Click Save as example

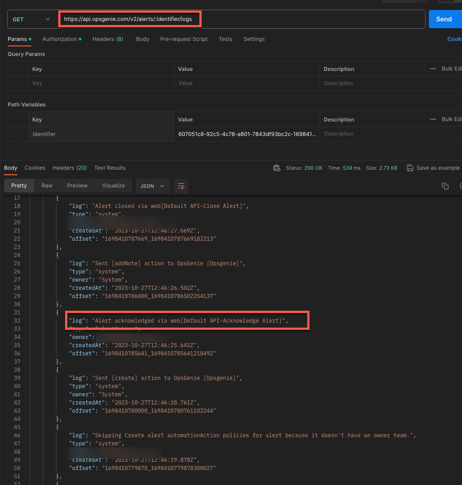point(433,168)
